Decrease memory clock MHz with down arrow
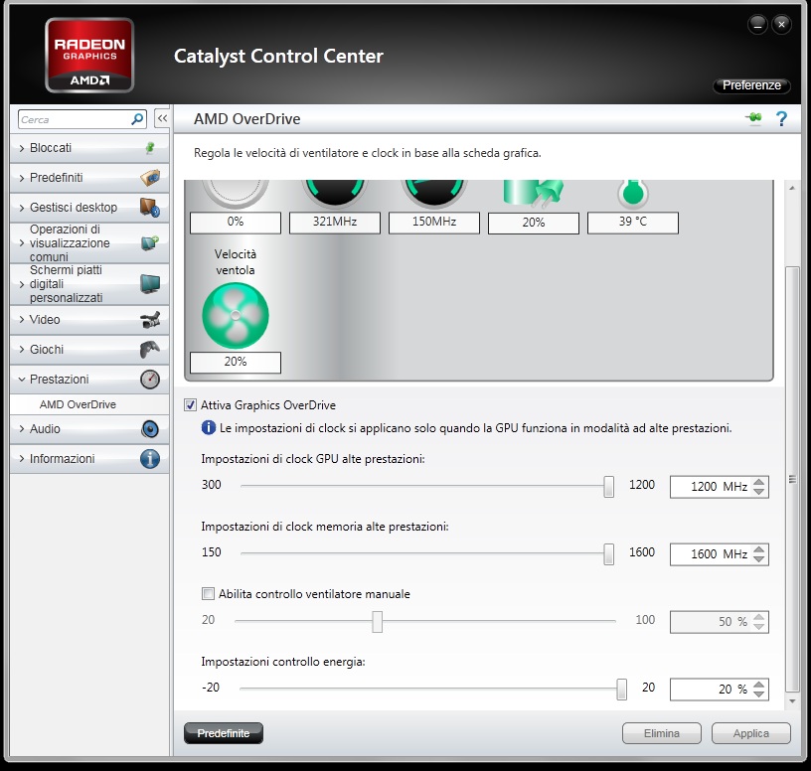Image resolution: width=811 pixels, height=771 pixels. tap(758, 558)
